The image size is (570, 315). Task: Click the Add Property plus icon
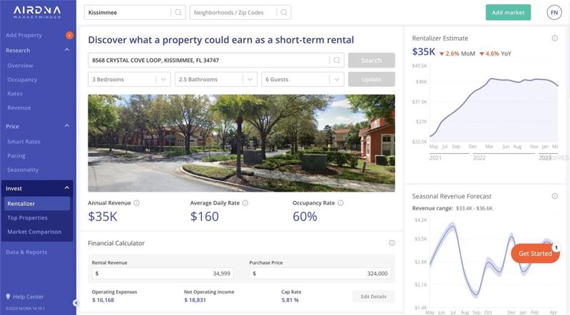(69, 35)
